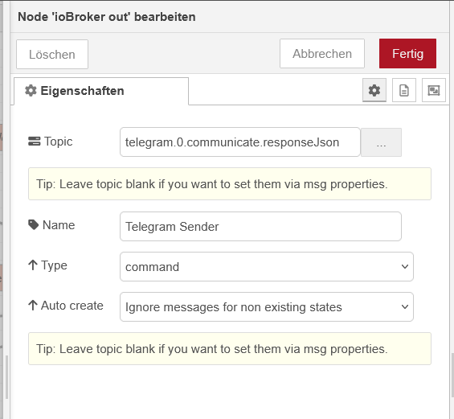This screenshot has height=419, width=454.
Task: Click the tag icon beside Name label
Action: (x=33, y=224)
